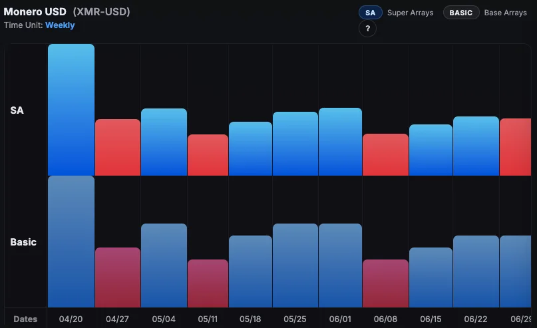Select the SA row label
Screen dimensions: 537x328
pyautogui.click(x=17, y=110)
